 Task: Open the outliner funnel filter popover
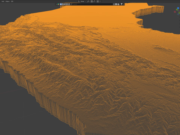click(121, 4)
